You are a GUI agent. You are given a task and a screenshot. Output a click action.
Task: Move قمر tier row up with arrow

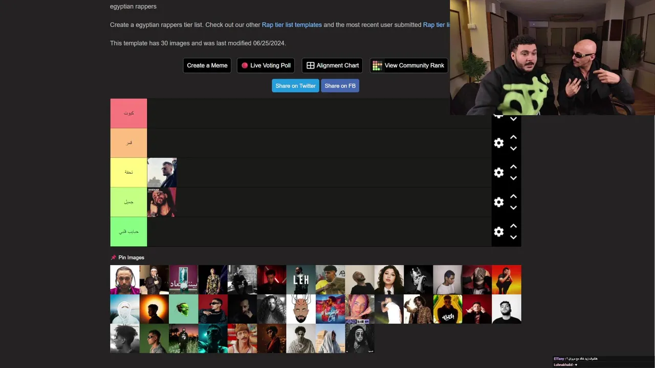(513, 137)
